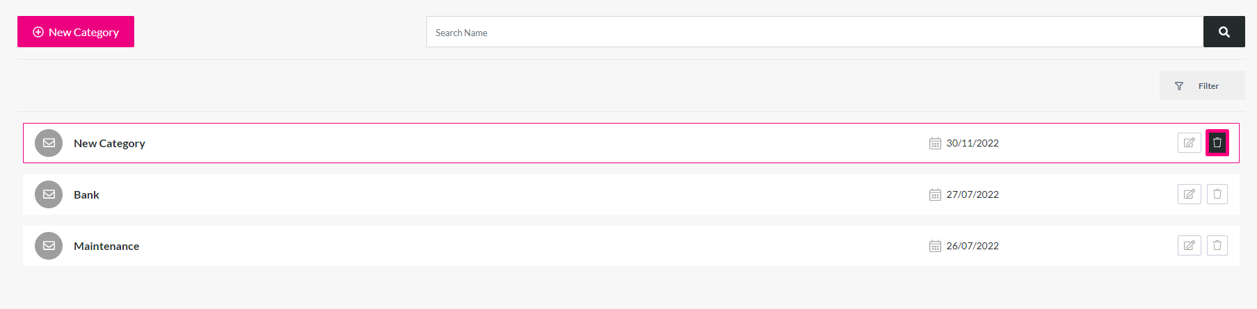Click the funnel filter icon
The width and height of the screenshot is (1257, 309).
tap(1179, 86)
